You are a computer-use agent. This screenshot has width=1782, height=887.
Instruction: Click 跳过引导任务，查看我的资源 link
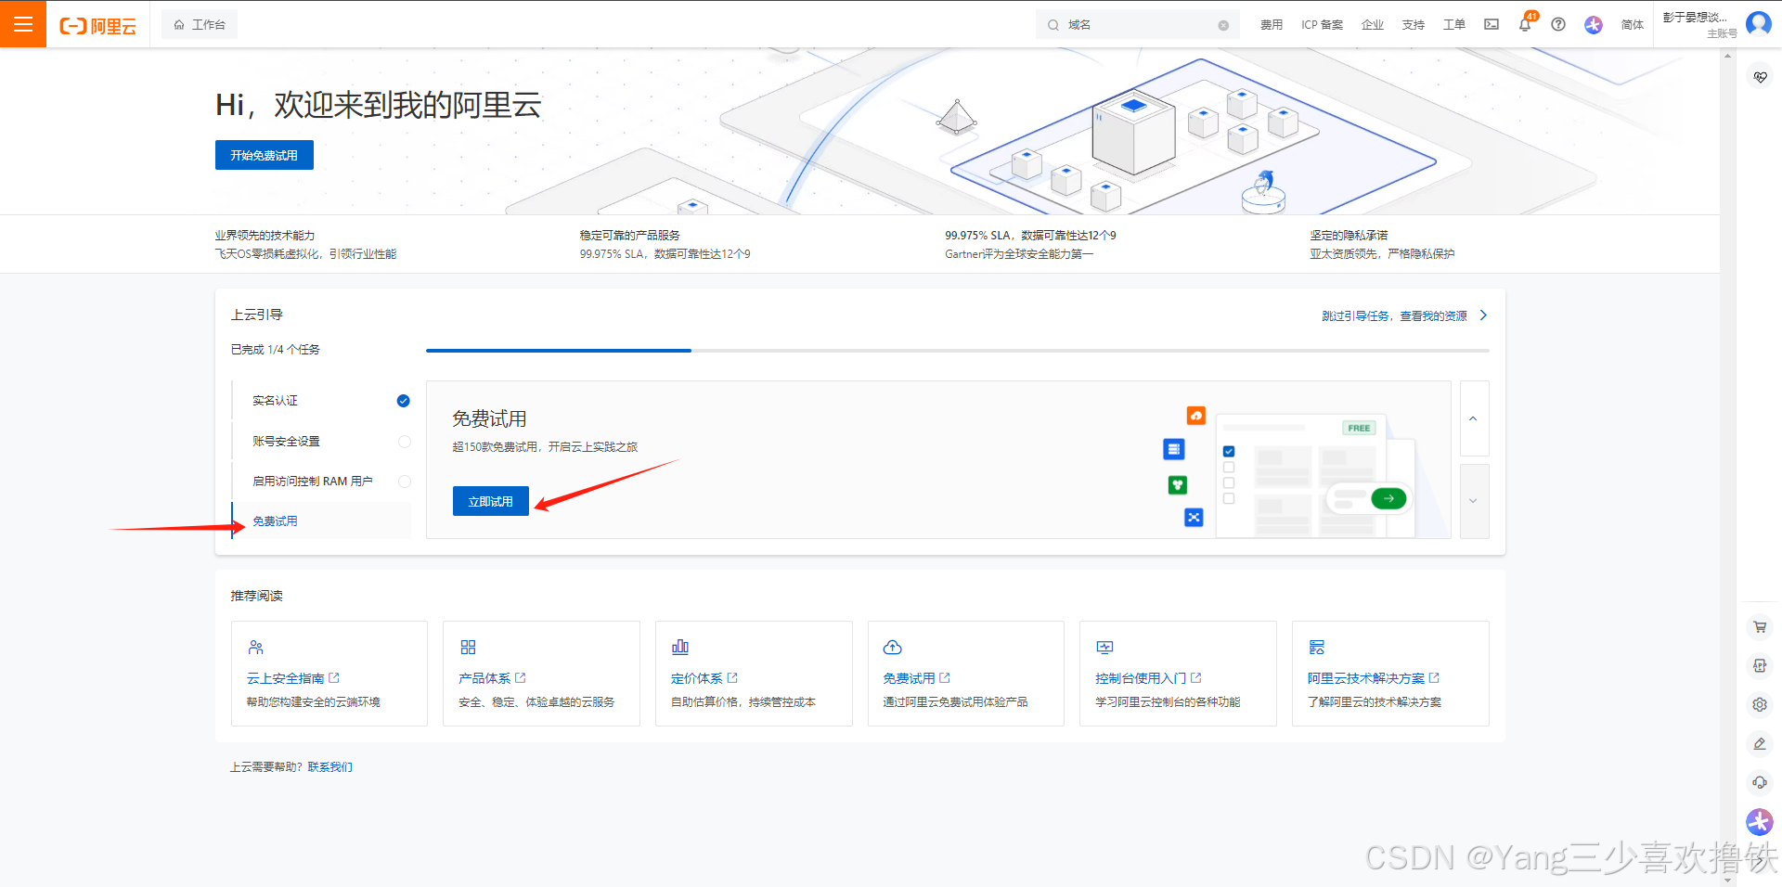(x=1394, y=316)
